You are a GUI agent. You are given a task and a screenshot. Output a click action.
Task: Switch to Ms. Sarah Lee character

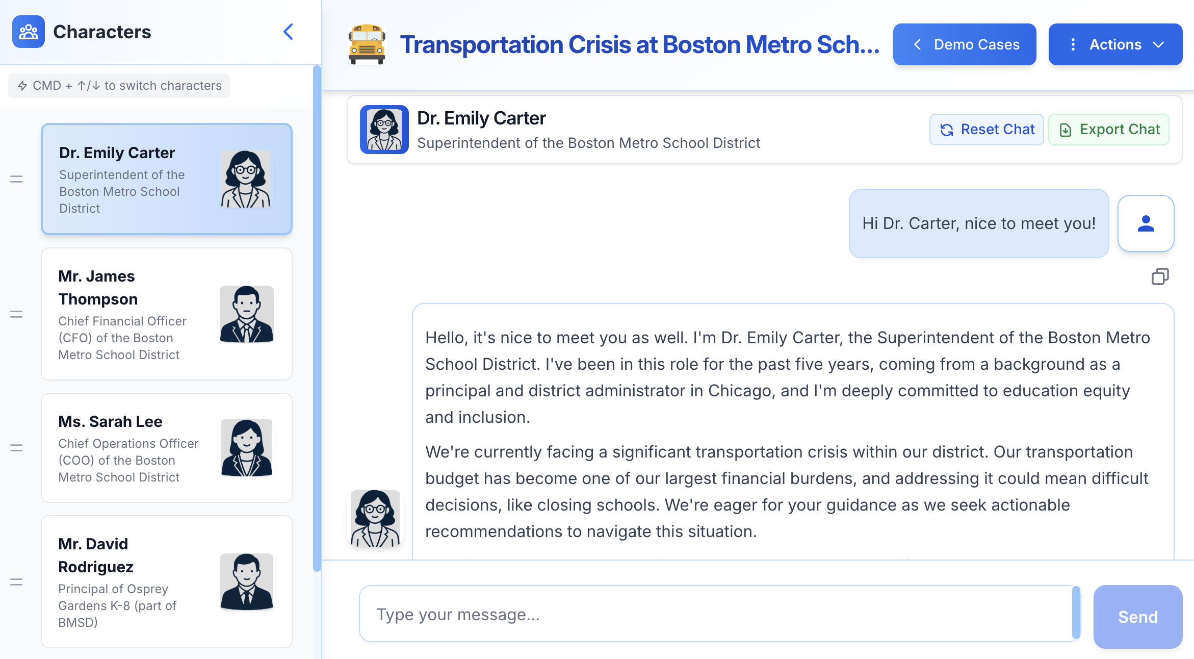click(x=167, y=448)
